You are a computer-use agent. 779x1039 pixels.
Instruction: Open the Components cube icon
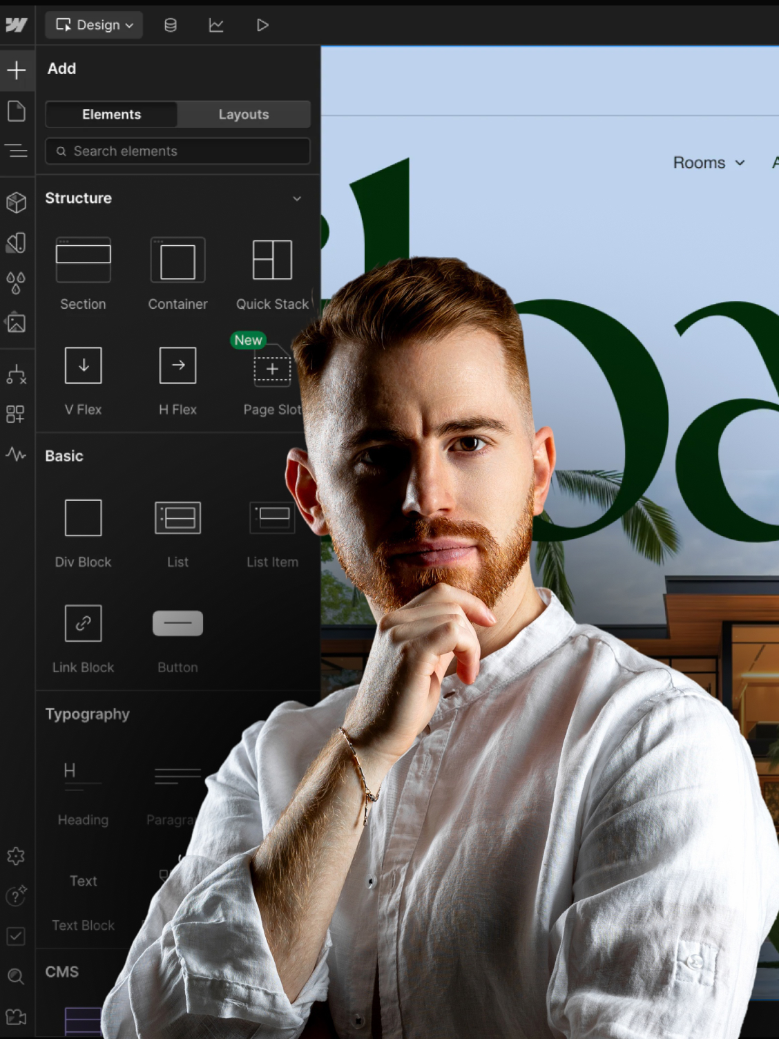[x=17, y=202]
